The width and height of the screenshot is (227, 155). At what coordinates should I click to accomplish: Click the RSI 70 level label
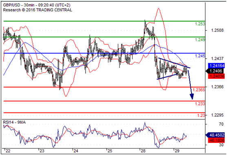coord(221,124)
